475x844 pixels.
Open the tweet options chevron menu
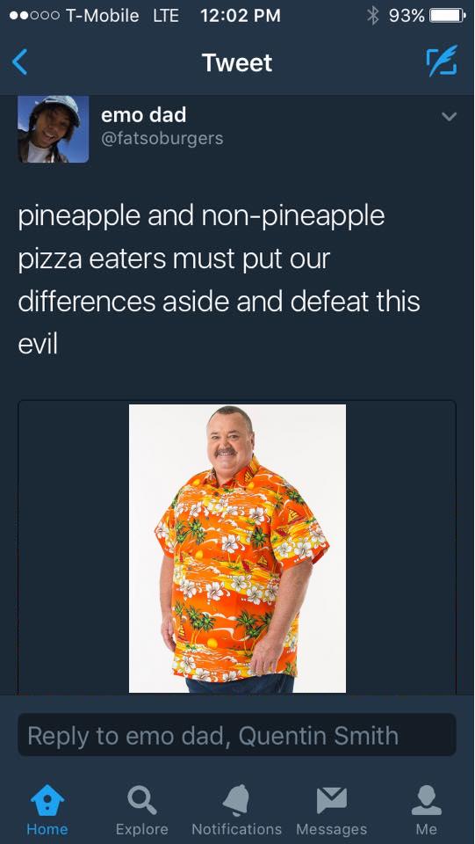coord(449,116)
